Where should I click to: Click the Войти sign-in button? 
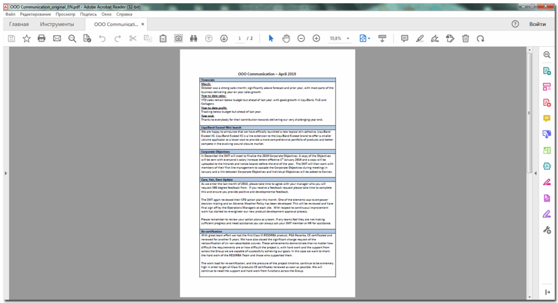537,25
